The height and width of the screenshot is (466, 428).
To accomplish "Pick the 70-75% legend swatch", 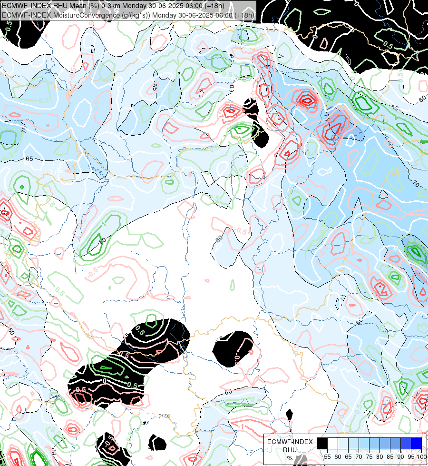I will [364, 443].
